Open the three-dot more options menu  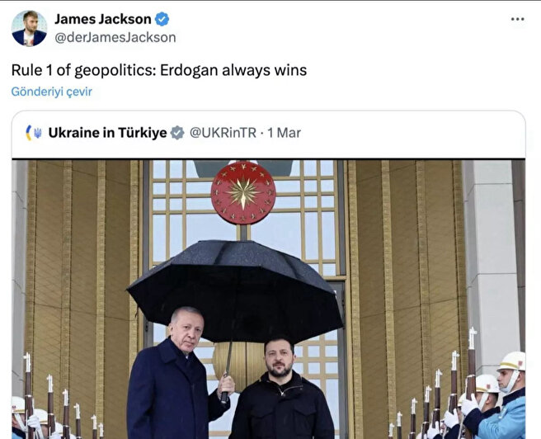point(518,19)
